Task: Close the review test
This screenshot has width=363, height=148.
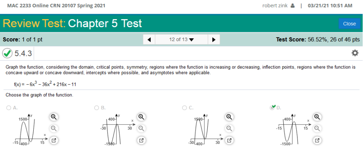Action: pos(349,24)
